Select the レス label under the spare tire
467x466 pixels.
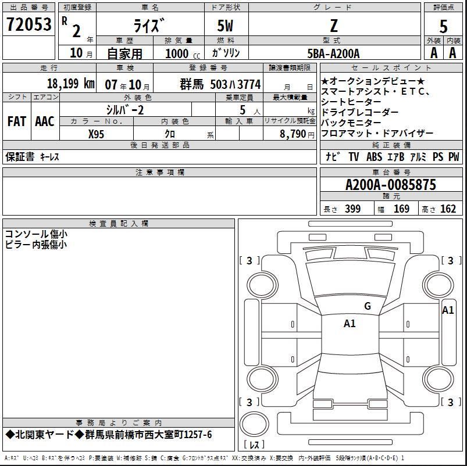point(254,445)
